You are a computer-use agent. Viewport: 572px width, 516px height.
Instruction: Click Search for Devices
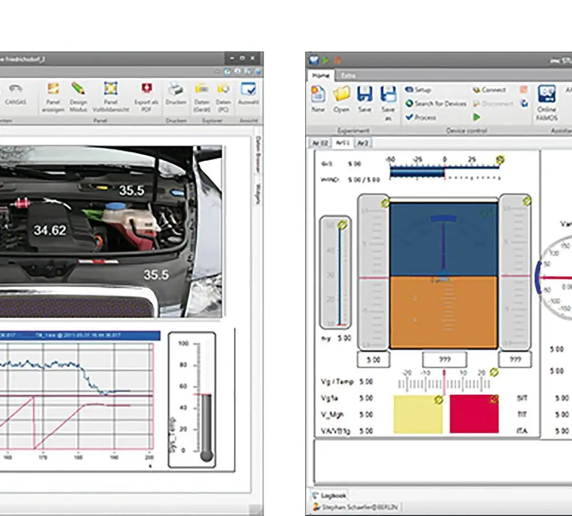pos(436,104)
